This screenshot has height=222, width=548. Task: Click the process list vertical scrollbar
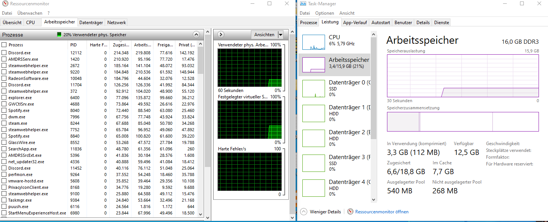(201, 129)
